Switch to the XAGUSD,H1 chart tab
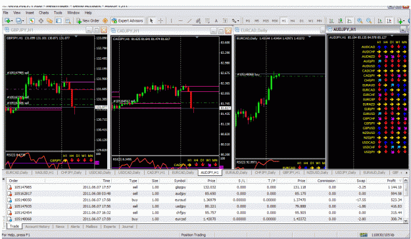The height and width of the screenshot is (239, 411). pyautogui.click(x=44, y=173)
